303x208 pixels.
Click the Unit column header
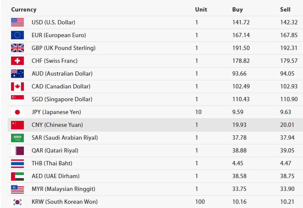point(201,9)
